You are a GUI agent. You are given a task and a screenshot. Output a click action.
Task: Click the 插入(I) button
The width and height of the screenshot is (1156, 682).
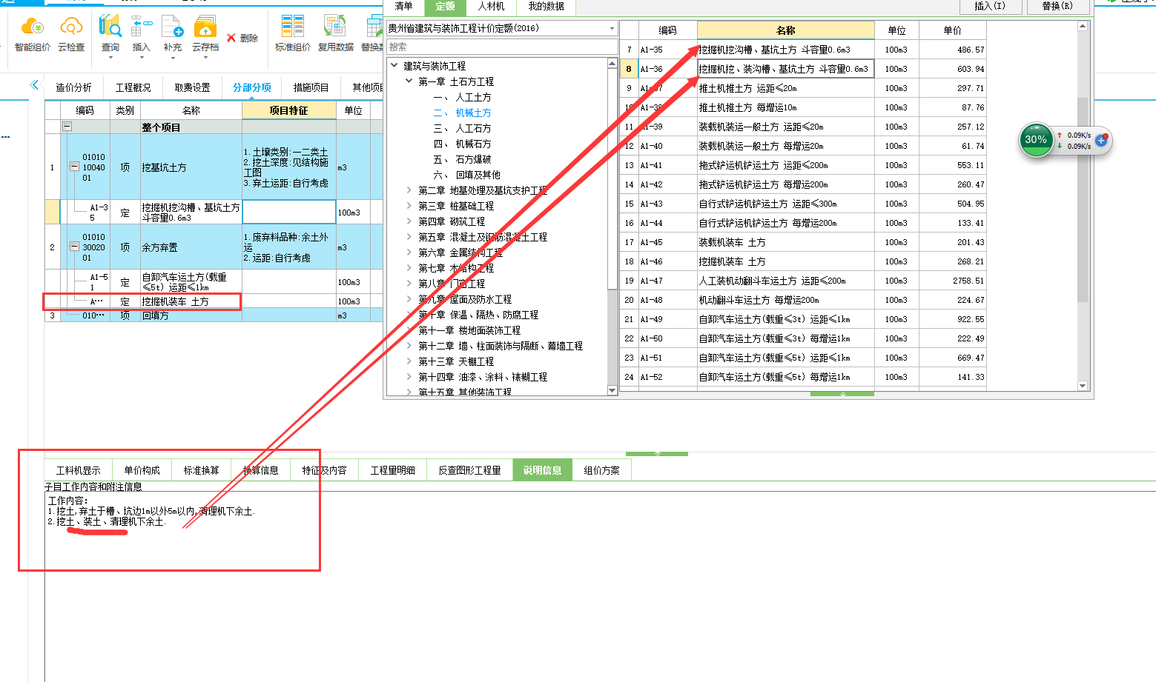pos(990,6)
